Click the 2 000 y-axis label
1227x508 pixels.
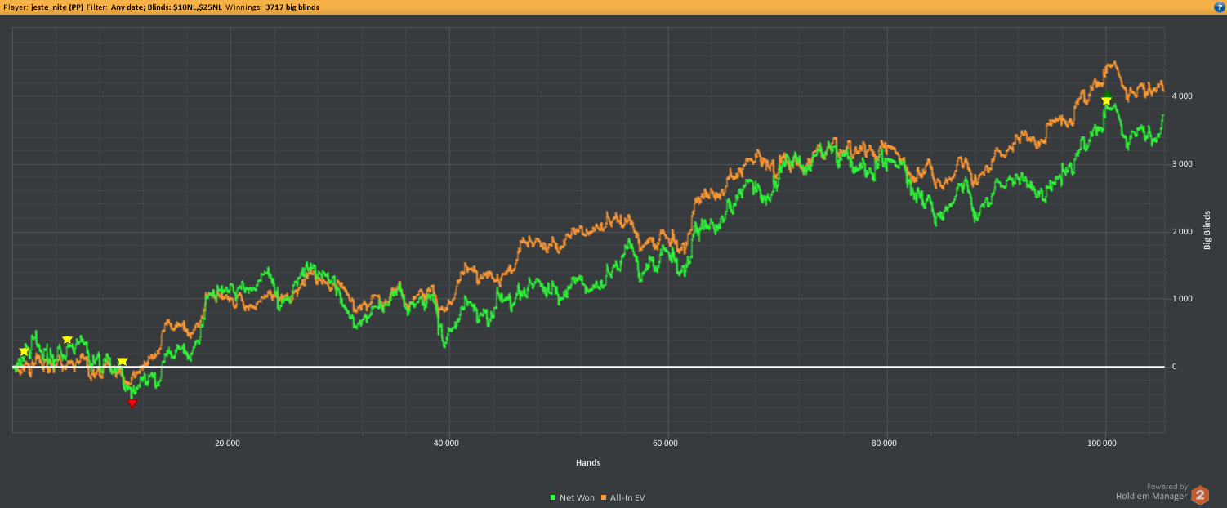tap(1182, 232)
